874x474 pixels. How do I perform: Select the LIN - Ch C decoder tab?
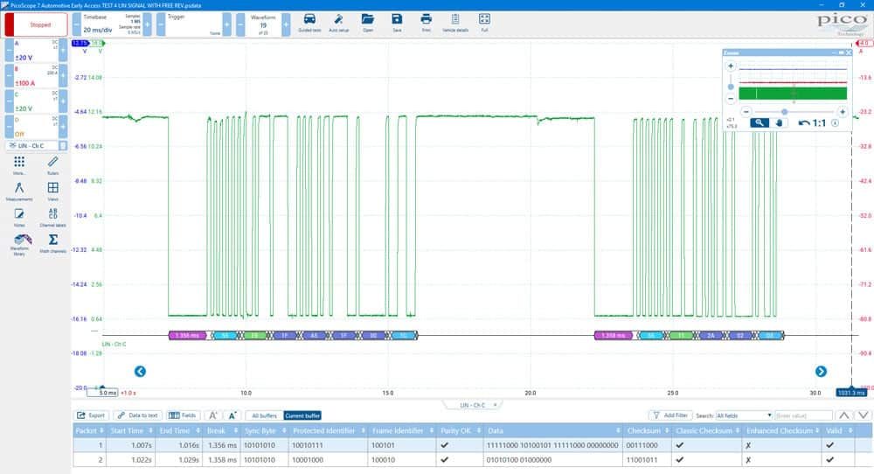(x=472, y=405)
